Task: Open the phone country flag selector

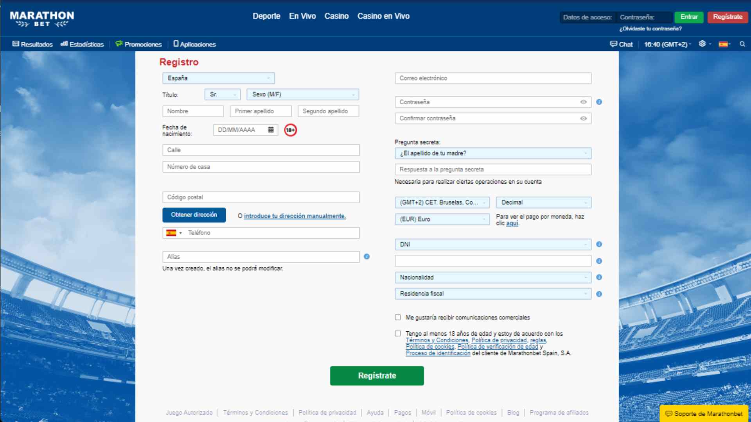Action: [174, 233]
